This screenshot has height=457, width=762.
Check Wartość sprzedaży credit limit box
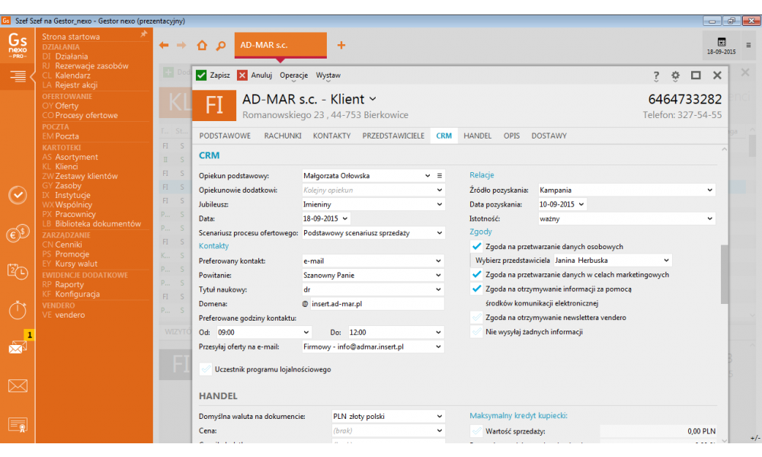pos(476,431)
